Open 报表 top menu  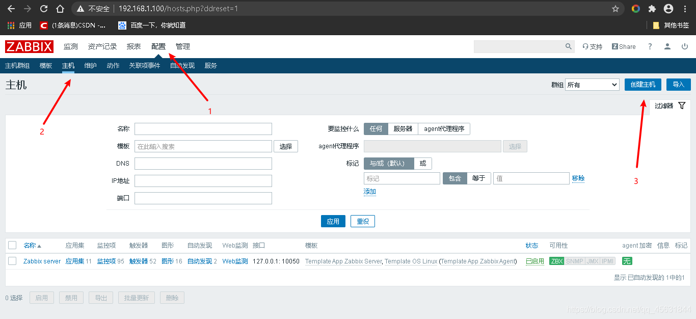pos(134,46)
